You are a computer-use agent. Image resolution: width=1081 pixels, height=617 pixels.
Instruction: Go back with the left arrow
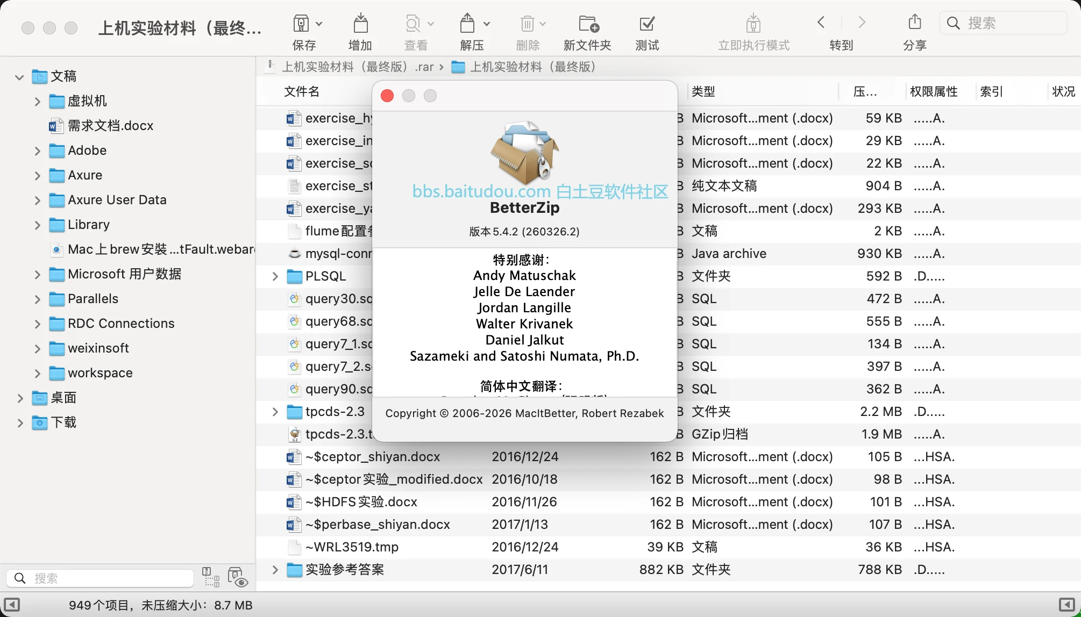coord(821,22)
